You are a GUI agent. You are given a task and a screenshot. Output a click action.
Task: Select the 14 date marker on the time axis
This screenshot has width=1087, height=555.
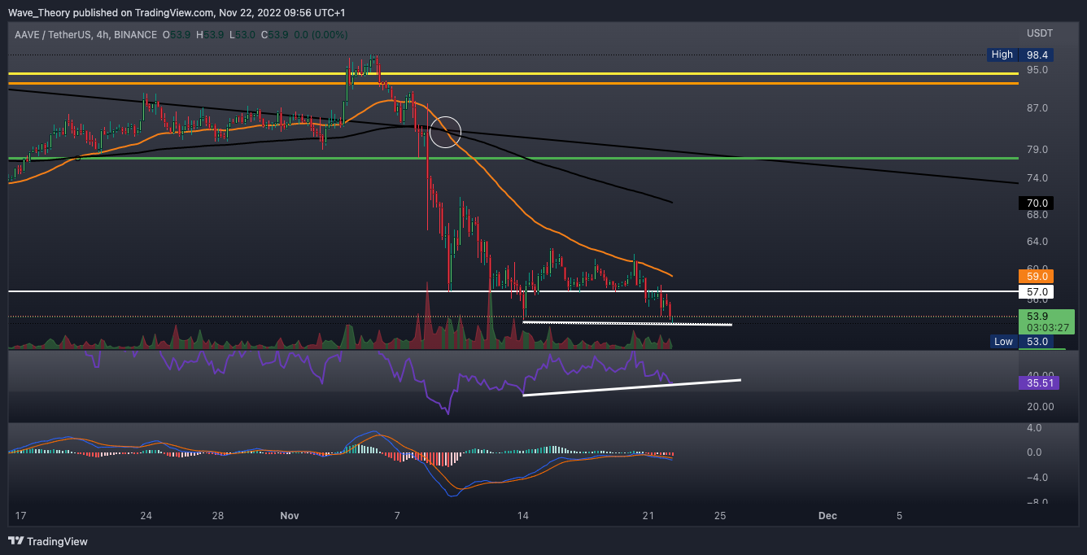(x=522, y=516)
